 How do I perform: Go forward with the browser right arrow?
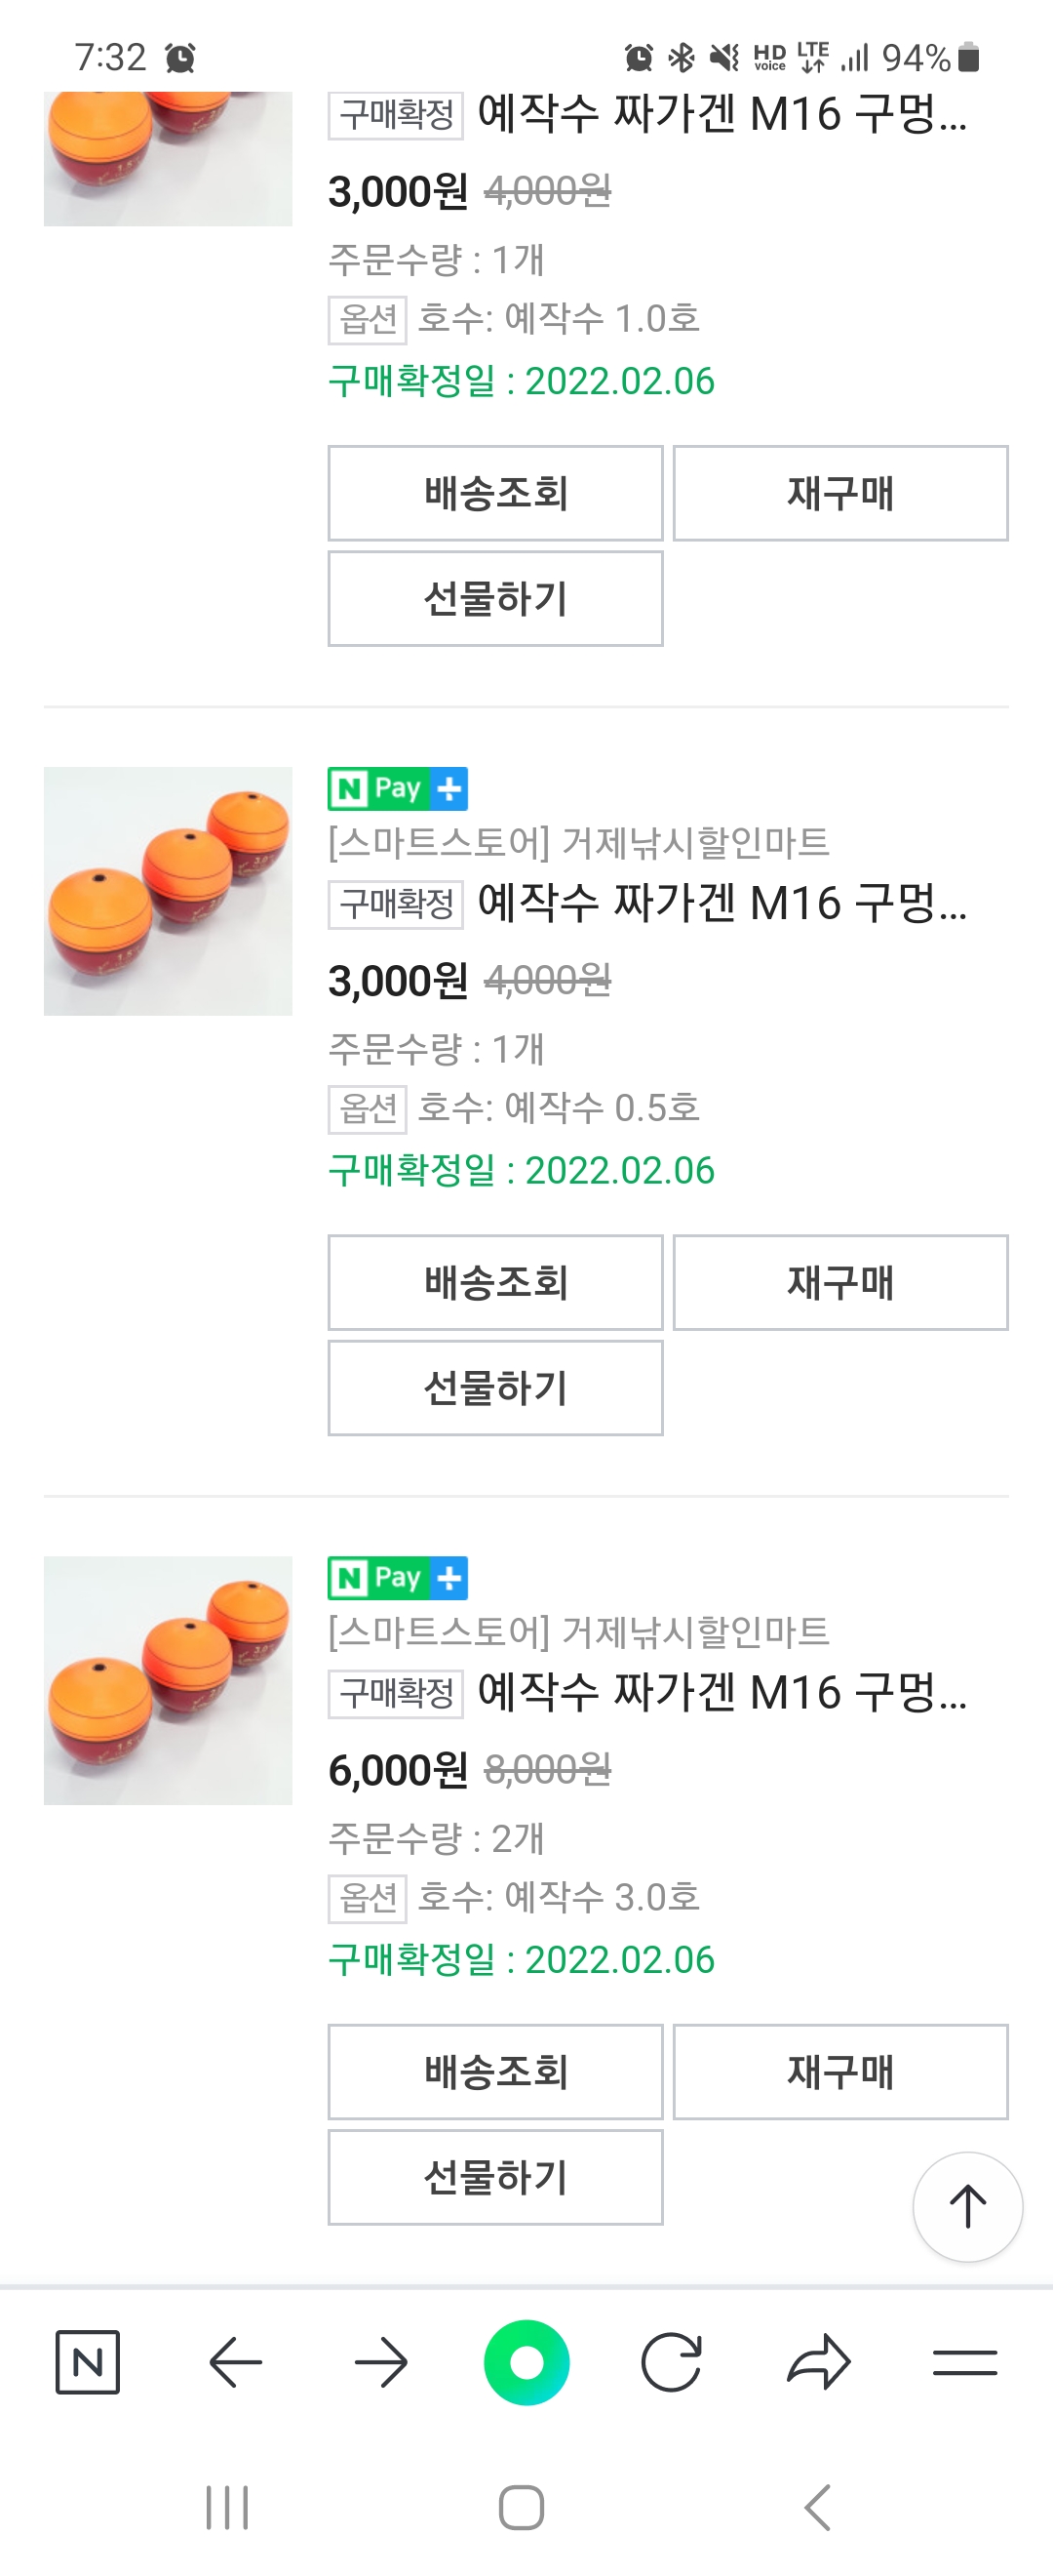381,2362
